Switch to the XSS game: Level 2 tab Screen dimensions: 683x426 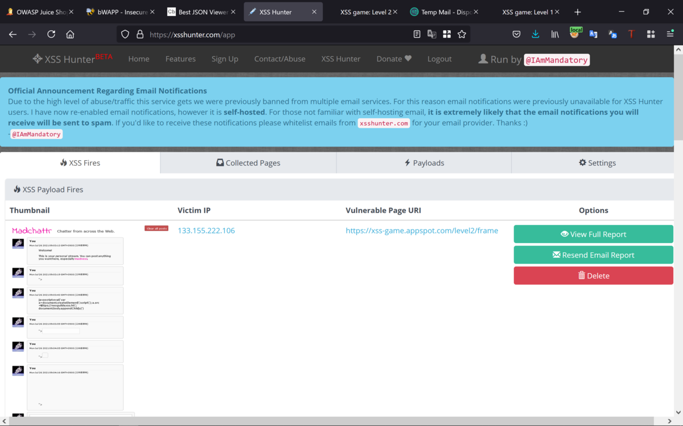[364, 12]
